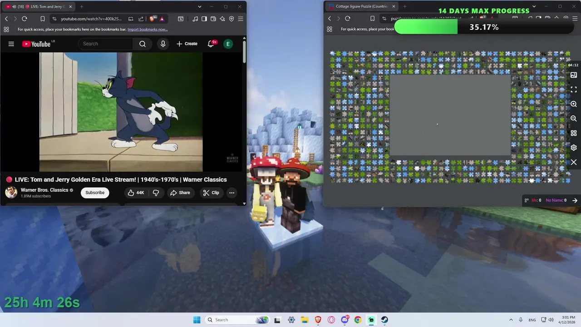Like the Tom and Jerry live stream

136,193
